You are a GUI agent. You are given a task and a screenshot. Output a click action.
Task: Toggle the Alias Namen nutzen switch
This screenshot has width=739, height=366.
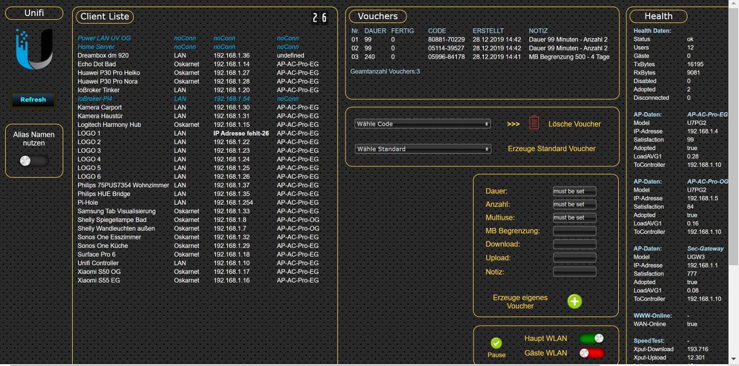pyautogui.click(x=33, y=161)
